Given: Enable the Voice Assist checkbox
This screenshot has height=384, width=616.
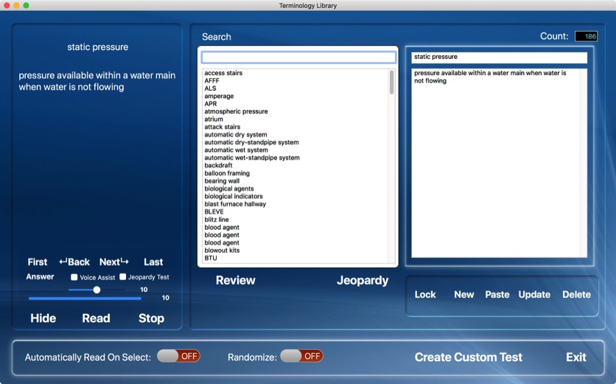Looking at the screenshot, I should pos(74,277).
